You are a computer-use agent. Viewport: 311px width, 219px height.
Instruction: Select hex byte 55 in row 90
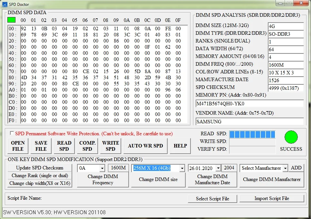point(116,84)
